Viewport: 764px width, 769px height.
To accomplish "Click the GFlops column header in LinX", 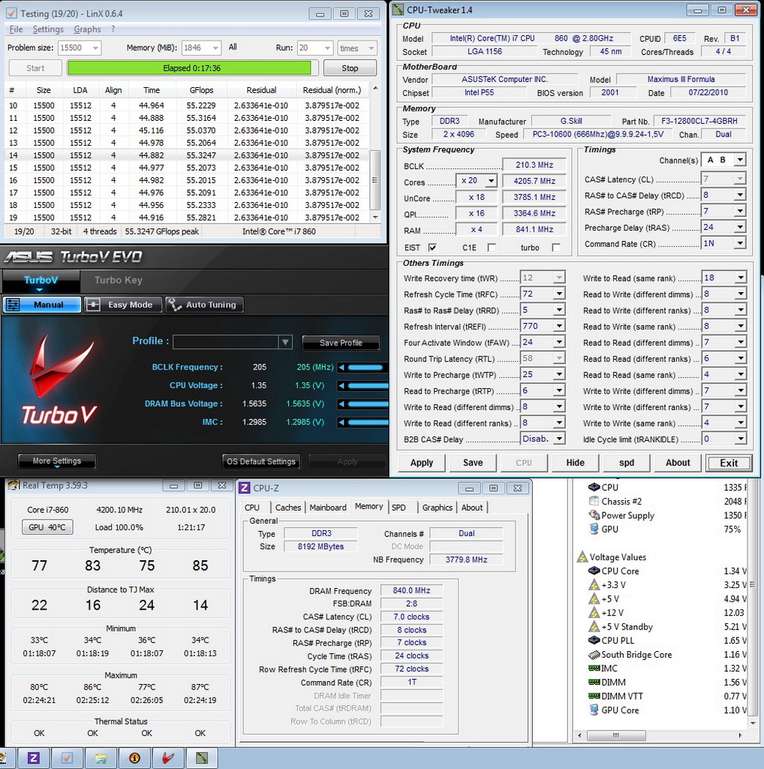I will (x=201, y=90).
